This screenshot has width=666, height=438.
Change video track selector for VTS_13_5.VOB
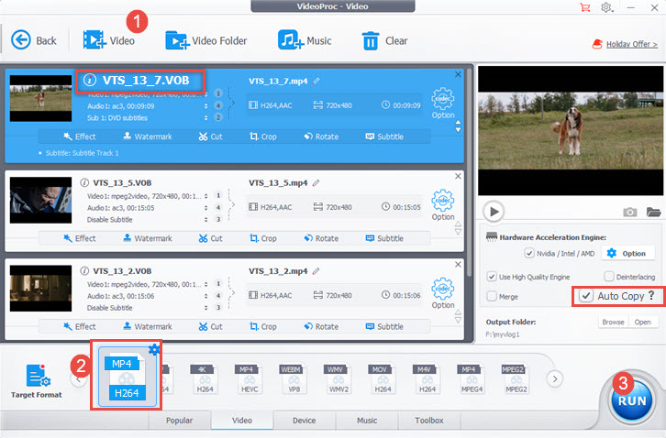tap(206, 196)
